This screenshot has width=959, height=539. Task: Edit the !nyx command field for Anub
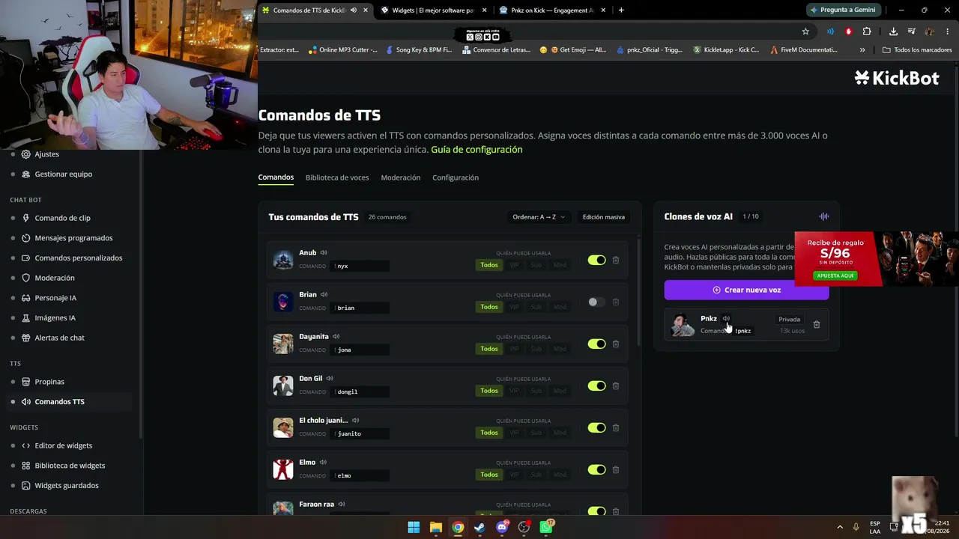click(x=361, y=266)
